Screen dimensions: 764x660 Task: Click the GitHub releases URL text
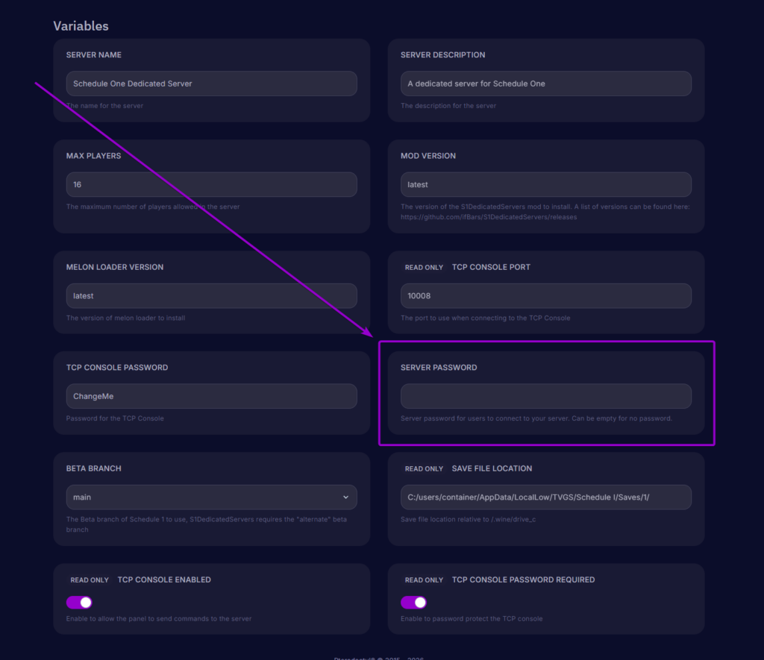point(489,217)
